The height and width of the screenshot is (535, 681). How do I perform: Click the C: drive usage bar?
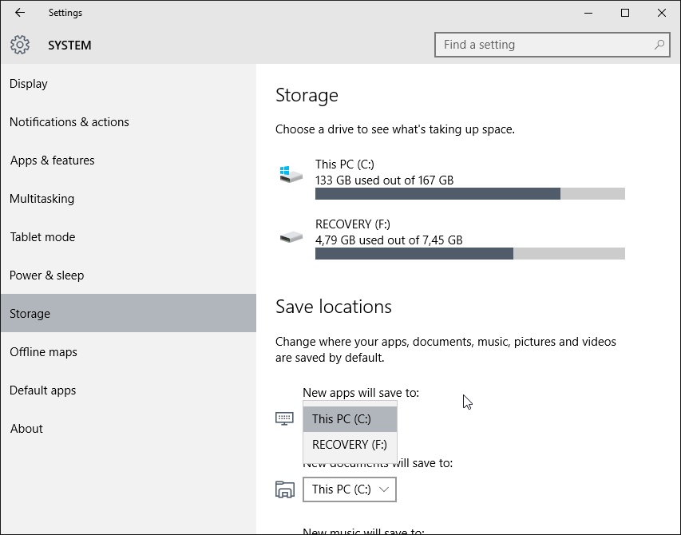pos(470,194)
